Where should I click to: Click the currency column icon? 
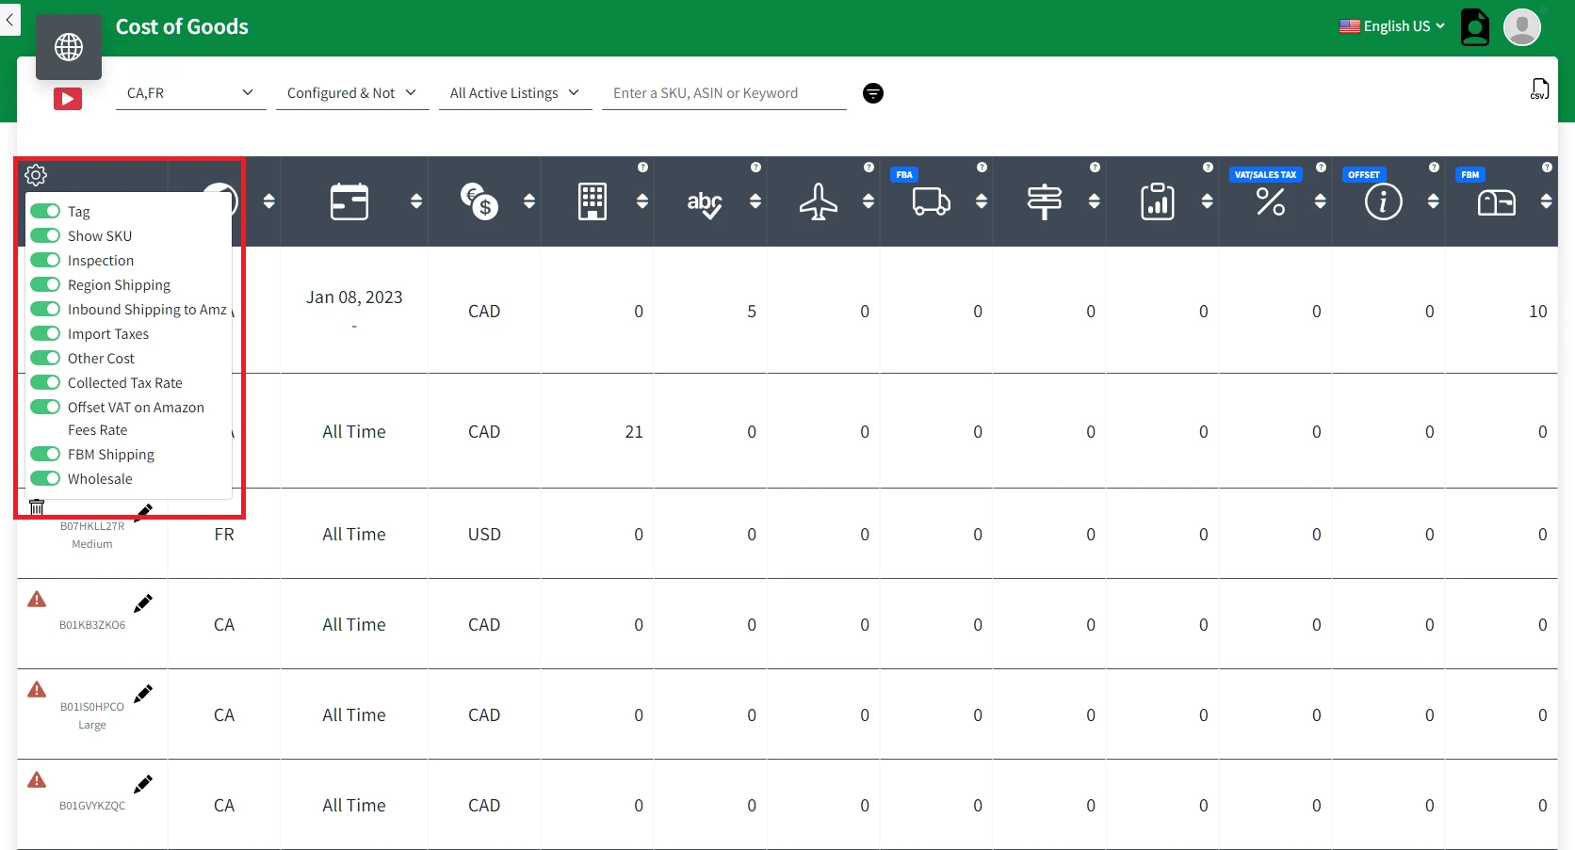(x=479, y=201)
